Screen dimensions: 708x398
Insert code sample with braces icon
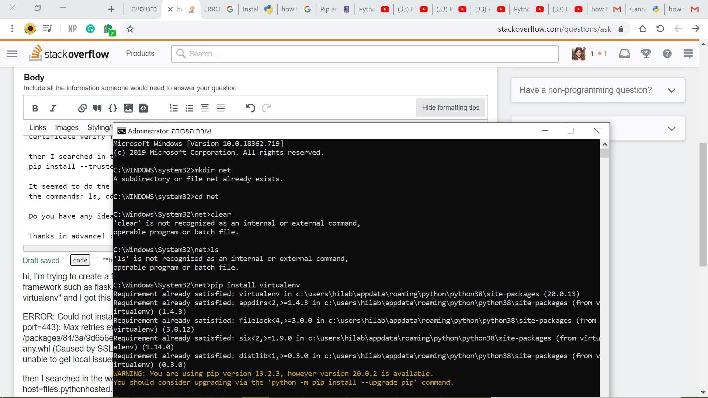[113, 108]
